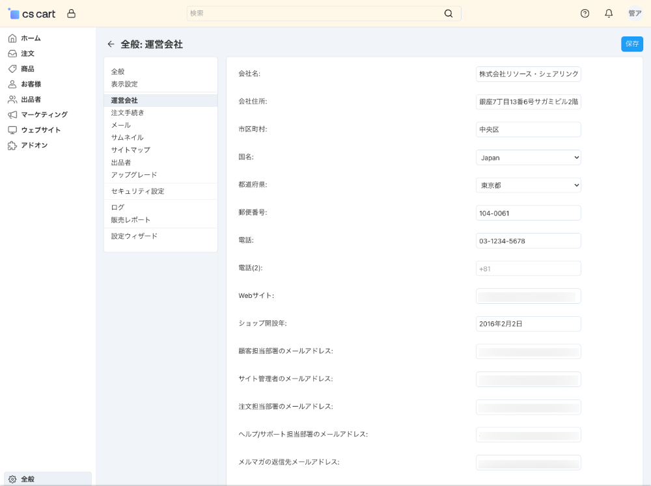Click the lock icon beside logo

(x=72, y=14)
